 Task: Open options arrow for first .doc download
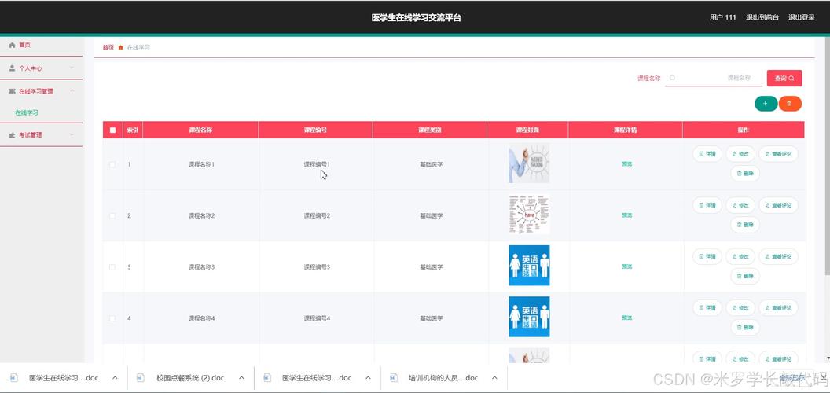[x=115, y=377]
